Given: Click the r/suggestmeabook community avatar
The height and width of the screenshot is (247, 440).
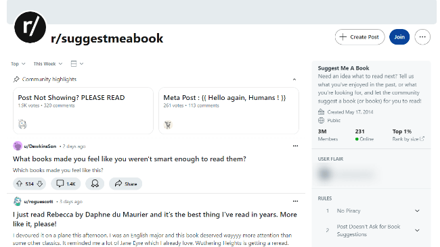Looking at the screenshot, I should 30,27.
